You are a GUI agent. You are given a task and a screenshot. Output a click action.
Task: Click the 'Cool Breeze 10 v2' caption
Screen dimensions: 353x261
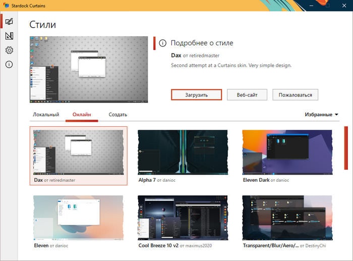(x=158, y=245)
